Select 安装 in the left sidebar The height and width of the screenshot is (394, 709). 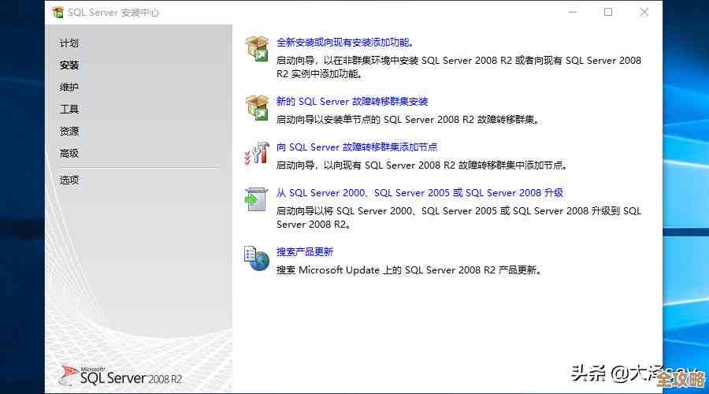tap(69, 65)
